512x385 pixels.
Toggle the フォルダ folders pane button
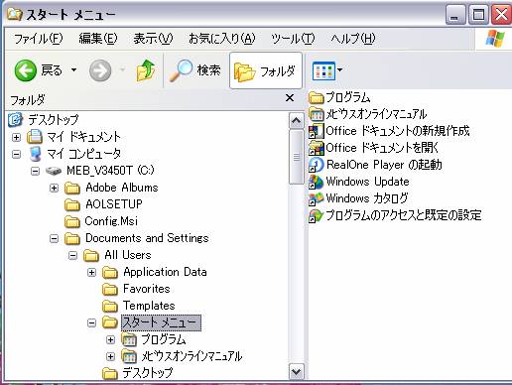pos(266,70)
